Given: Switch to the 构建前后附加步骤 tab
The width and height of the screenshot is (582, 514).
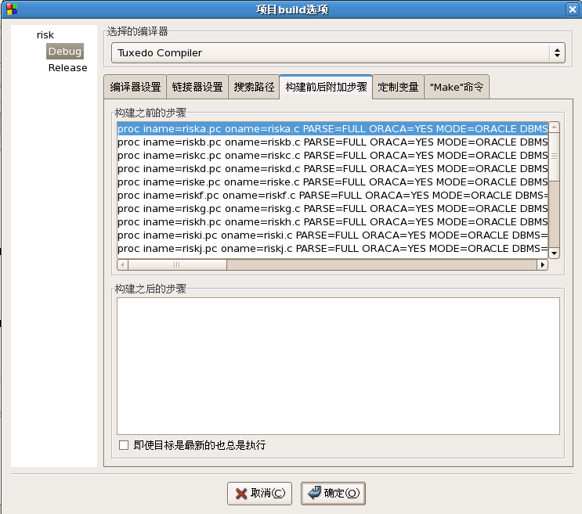Looking at the screenshot, I should tap(326, 87).
